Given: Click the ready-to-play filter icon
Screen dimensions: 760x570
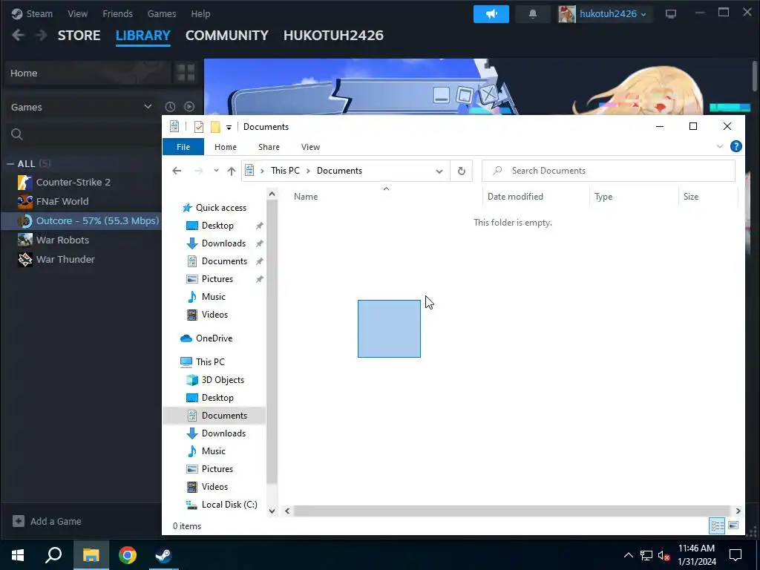Looking at the screenshot, I should pyautogui.click(x=189, y=107).
